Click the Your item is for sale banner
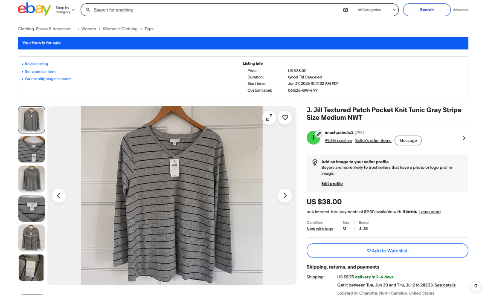485x295 pixels. click(243, 43)
